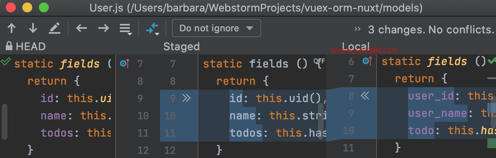The height and width of the screenshot is (158, 496).
Task: Expand hidden toolbar items with double chevron
Action: [358, 29]
